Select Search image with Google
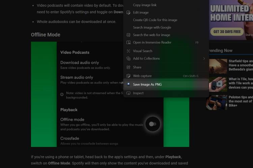The width and height of the screenshot is (253, 168). 152,28
